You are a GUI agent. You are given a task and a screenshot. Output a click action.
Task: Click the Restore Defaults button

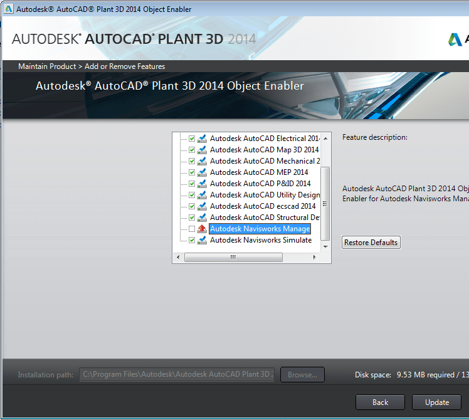(371, 243)
